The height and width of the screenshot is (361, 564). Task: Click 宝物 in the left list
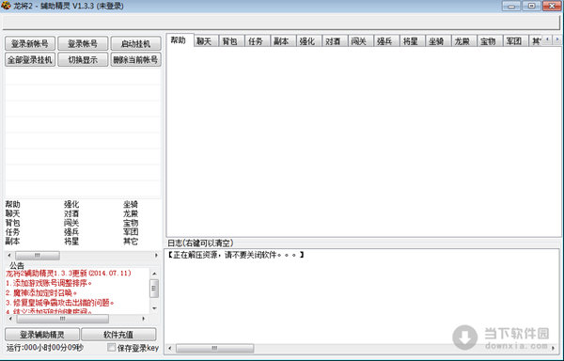point(131,223)
